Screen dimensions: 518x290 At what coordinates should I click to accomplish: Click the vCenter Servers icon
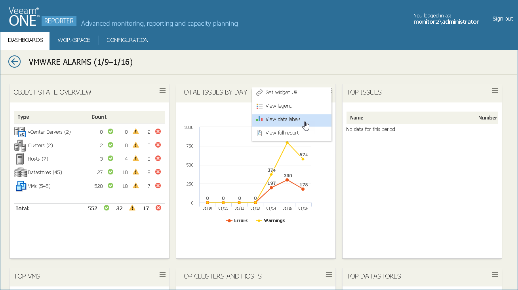tap(20, 132)
